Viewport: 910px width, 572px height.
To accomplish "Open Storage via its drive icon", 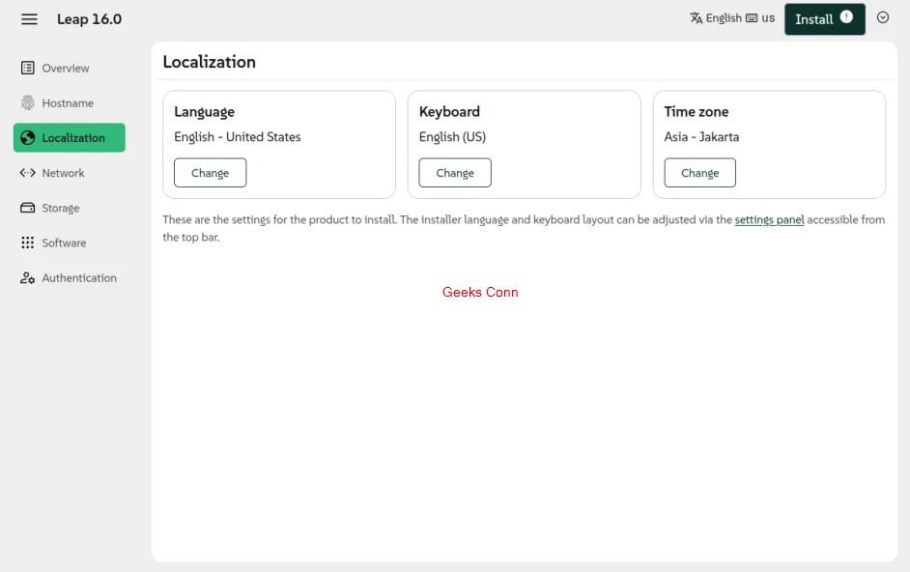I will click(x=27, y=207).
